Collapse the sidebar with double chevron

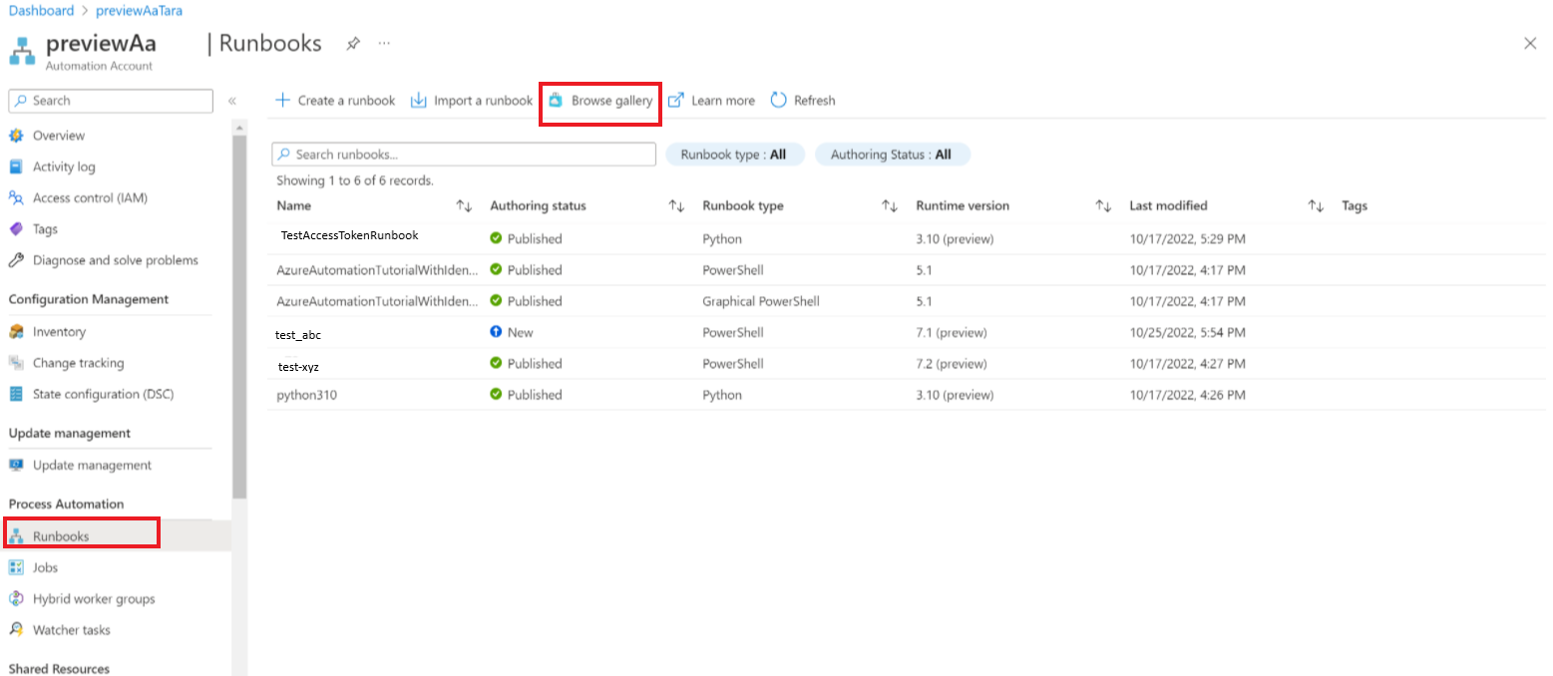click(x=231, y=101)
